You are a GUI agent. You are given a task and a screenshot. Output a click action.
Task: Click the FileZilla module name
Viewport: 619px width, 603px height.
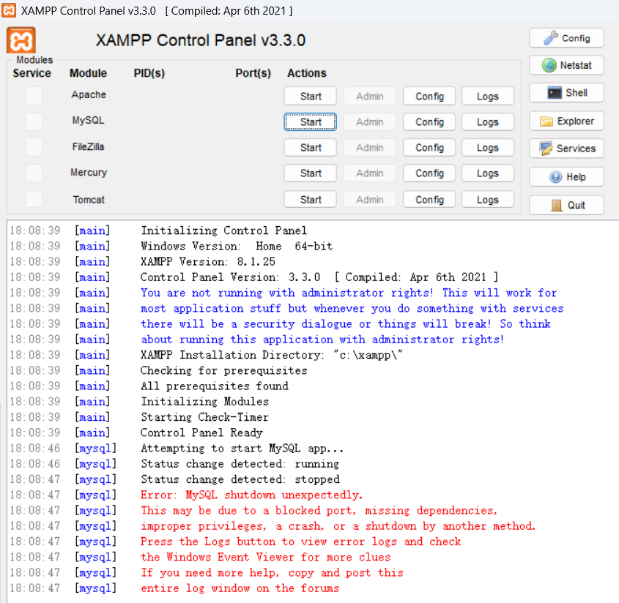tap(88, 146)
